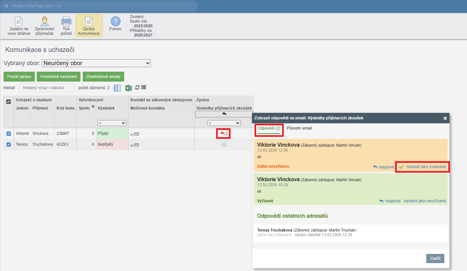Uncheck the Tereza Truchakova row checkbox
The height and width of the screenshot is (271, 467).
click(9, 144)
